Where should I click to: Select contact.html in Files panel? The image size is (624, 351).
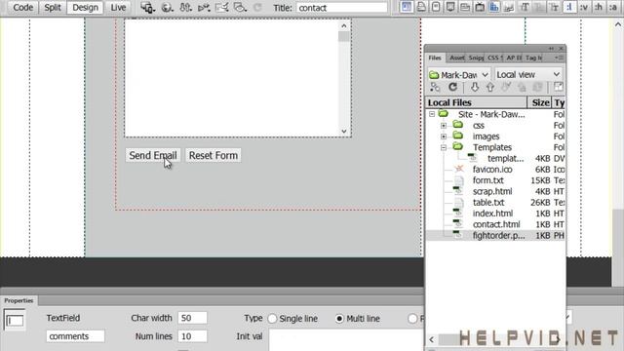click(x=496, y=224)
